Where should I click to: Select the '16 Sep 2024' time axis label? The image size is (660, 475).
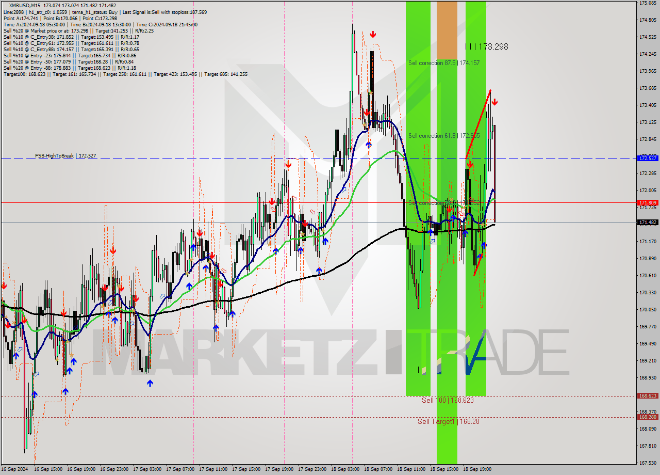click(x=14, y=469)
